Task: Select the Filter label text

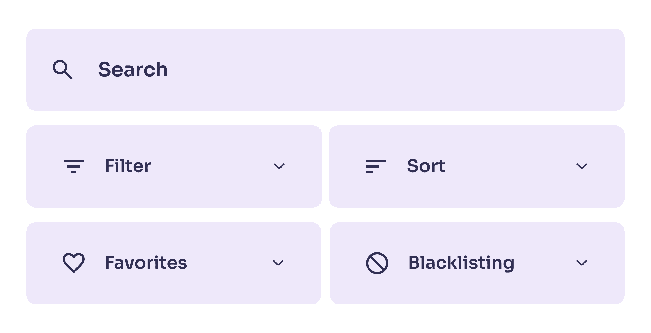Action: click(128, 166)
